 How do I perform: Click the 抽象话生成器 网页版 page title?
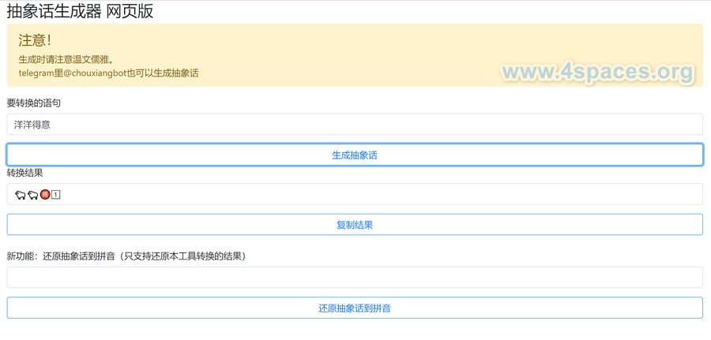pyautogui.click(x=80, y=11)
